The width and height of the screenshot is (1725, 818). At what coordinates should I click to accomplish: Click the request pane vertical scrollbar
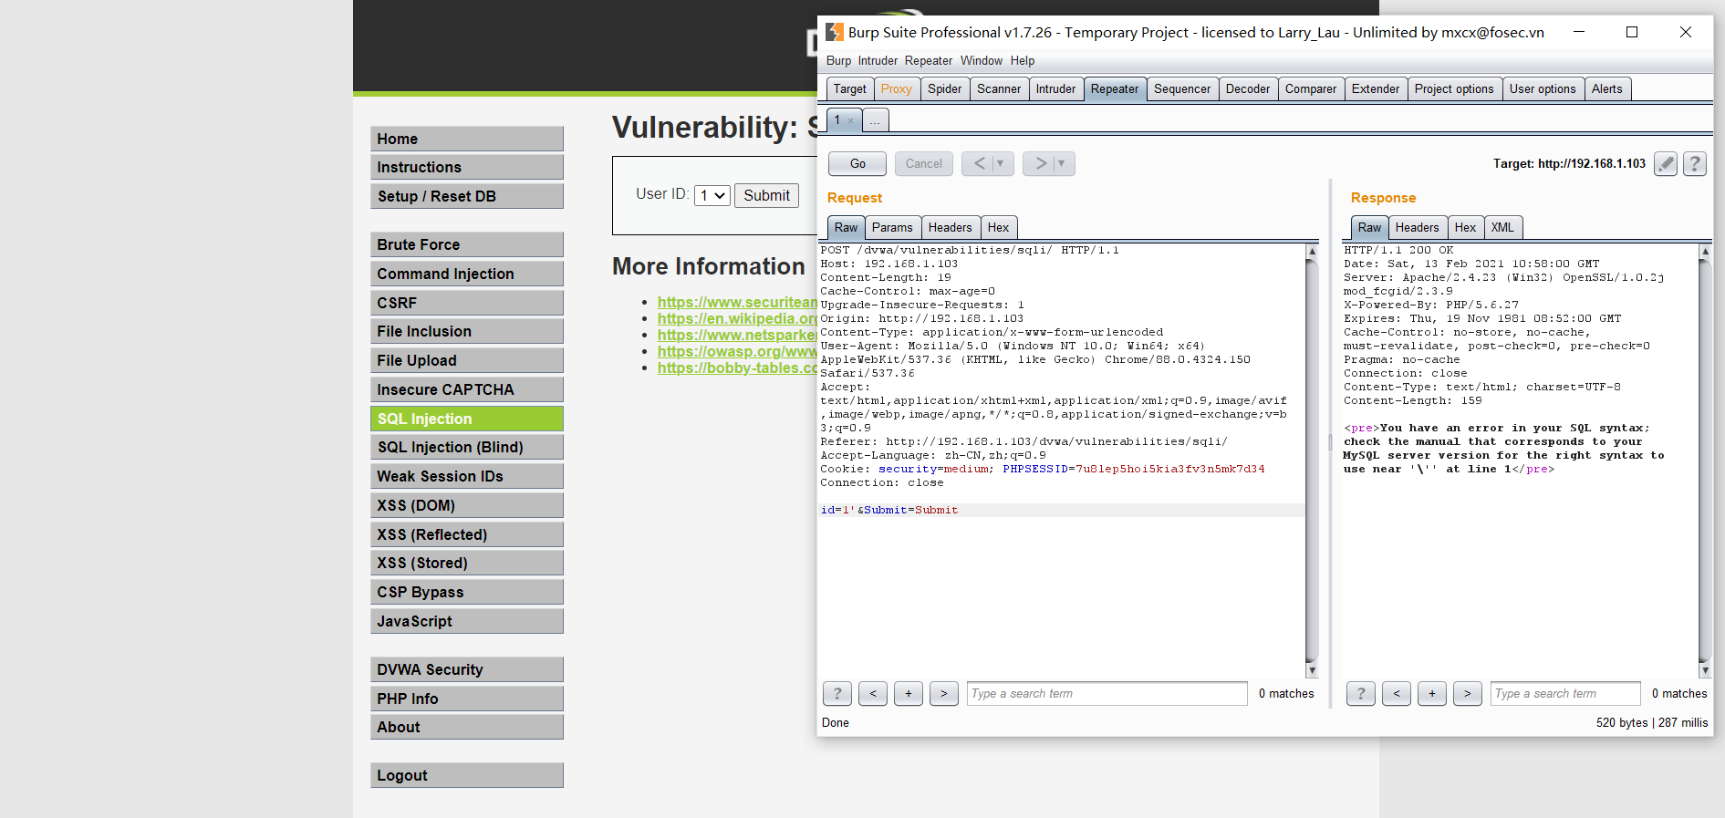1312,456
